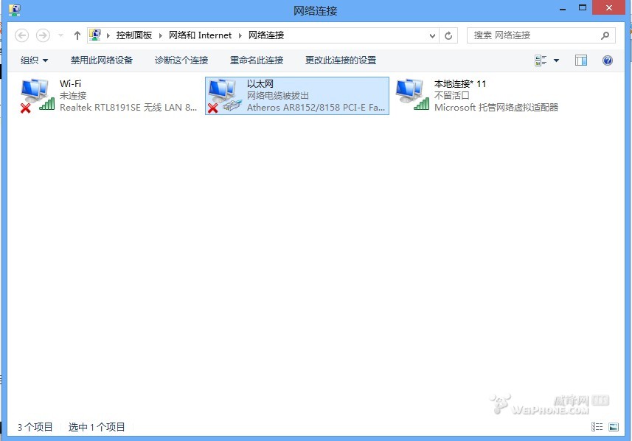Click 网络连接 breadcrumb segment

tap(266, 35)
